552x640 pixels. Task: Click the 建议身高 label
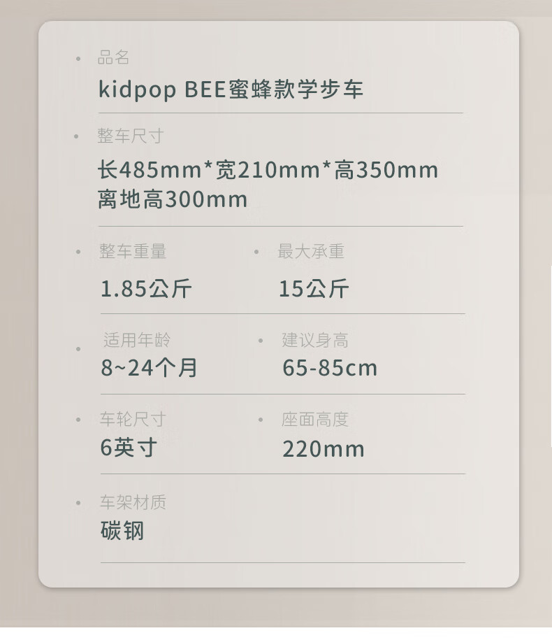[315, 340]
